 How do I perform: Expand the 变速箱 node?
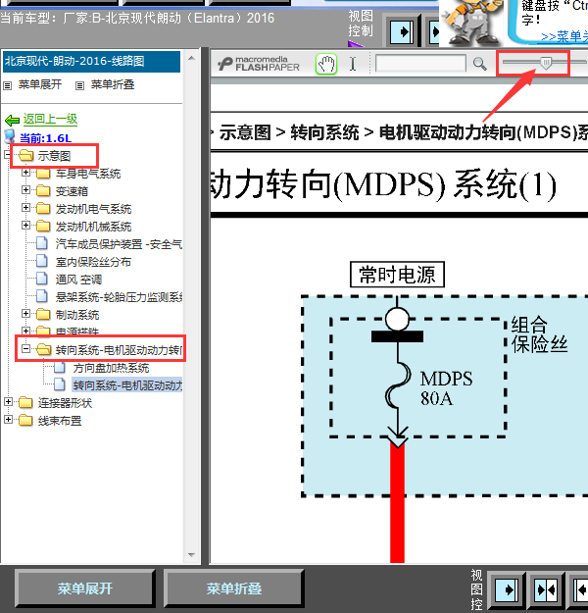(x=25, y=189)
